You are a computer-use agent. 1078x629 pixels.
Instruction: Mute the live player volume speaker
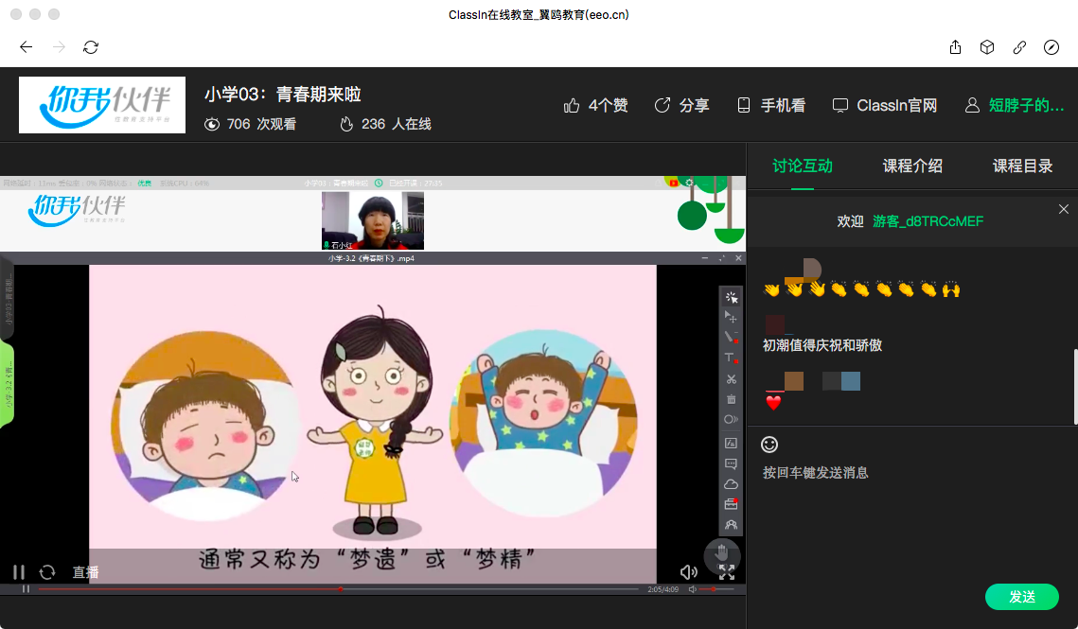click(x=689, y=571)
